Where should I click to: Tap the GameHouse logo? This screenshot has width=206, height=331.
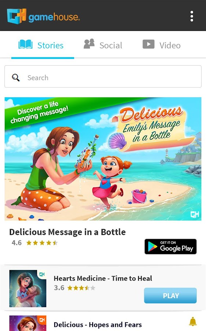tap(43, 16)
